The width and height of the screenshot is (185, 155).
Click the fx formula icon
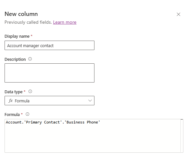[x=10, y=101]
